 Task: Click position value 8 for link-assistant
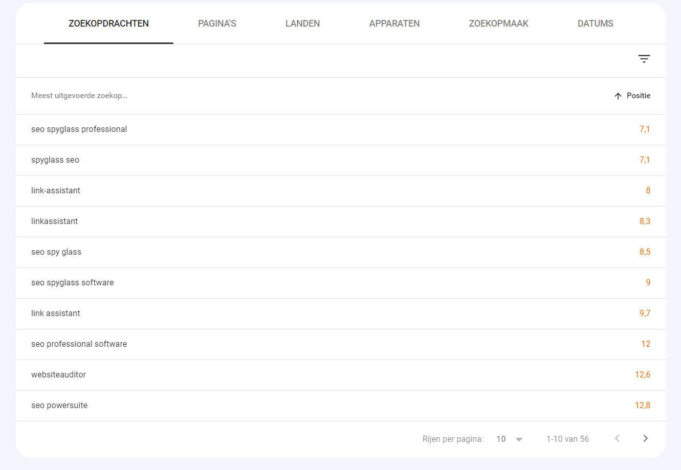(x=648, y=191)
